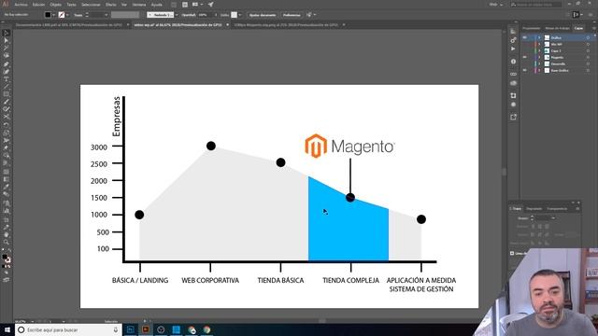Viewport: 598px width, 336px height.
Task: Select the Zoom tool in toolbar
Action: (7, 242)
